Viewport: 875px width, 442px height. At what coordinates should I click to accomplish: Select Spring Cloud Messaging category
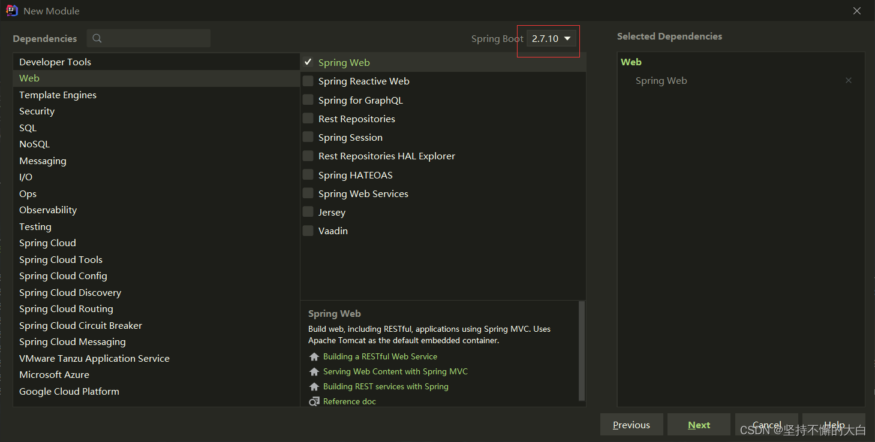click(156, 342)
